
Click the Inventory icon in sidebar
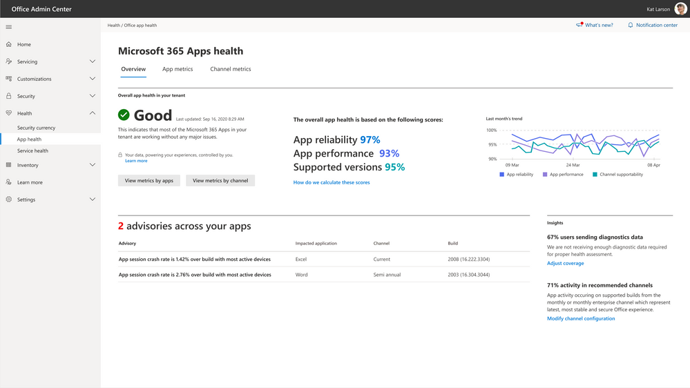9,164
